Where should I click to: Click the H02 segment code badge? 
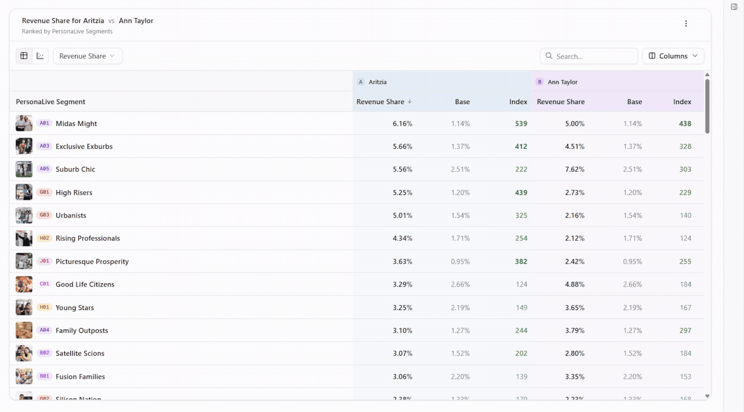44,238
